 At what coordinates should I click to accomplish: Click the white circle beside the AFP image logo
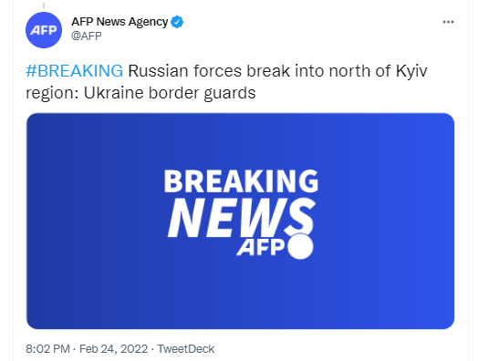pyautogui.click(x=300, y=246)
